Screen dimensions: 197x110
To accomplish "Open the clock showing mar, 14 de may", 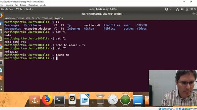I will coord(103,9).
